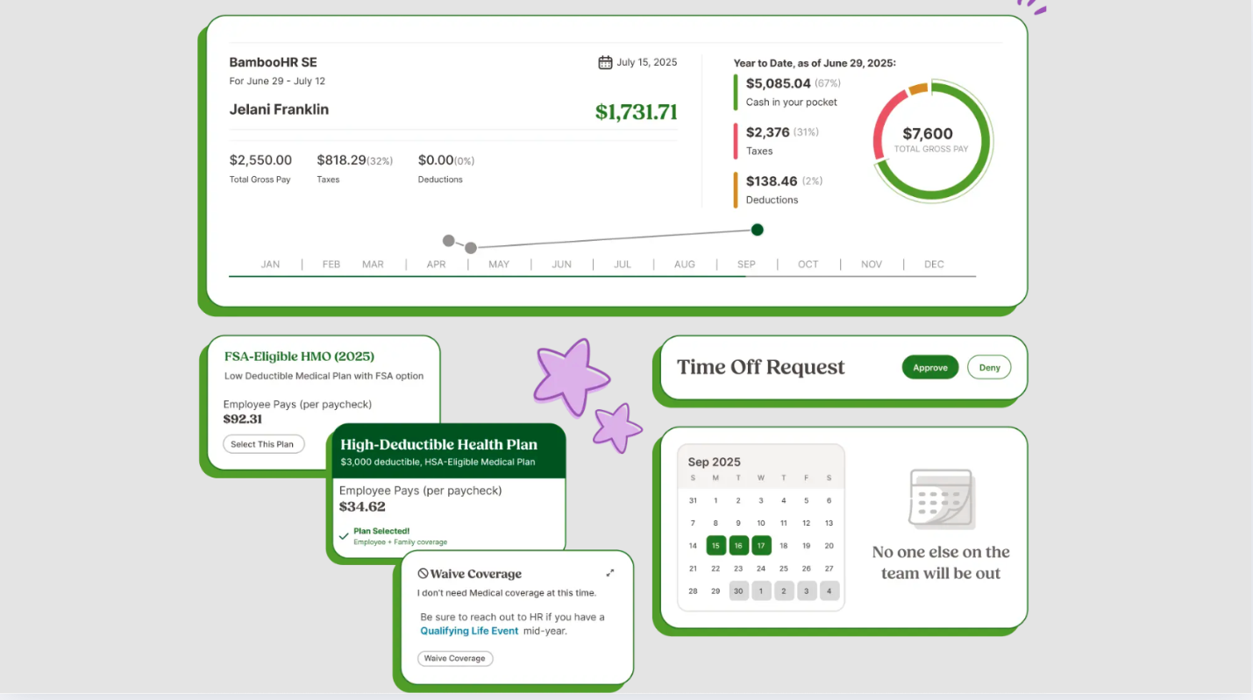Click the green checkmark beside Plan Selected
The image size is (1253, 700).
(344, 536)
